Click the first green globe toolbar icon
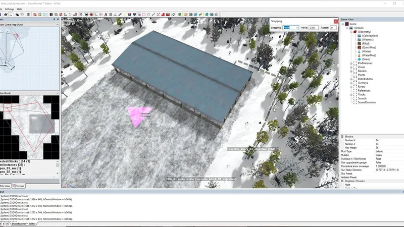Image resolution: width=404 pixels, height=227 pixels. (x=207, y=15)
